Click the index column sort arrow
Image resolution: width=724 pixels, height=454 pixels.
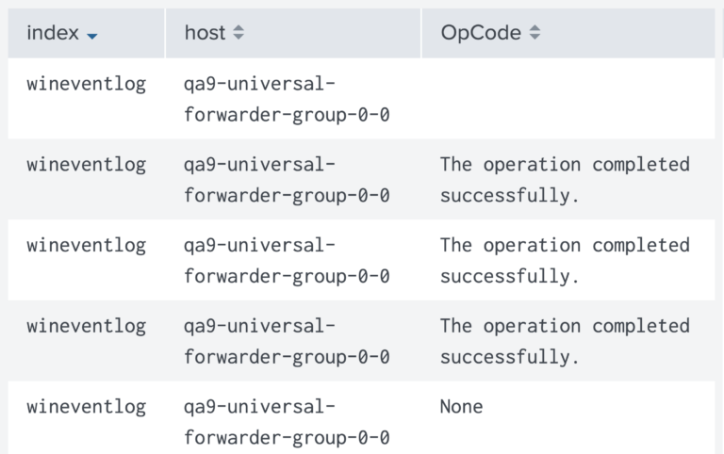coord(91,36)
